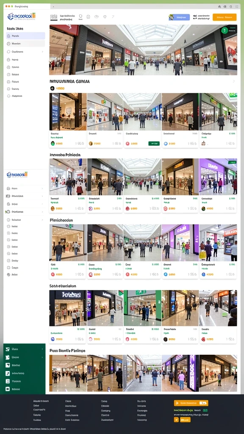Click the colorful logo in the middle of the sidebar
This screenshot has height=434, width=244.
(x=17, y=174)
